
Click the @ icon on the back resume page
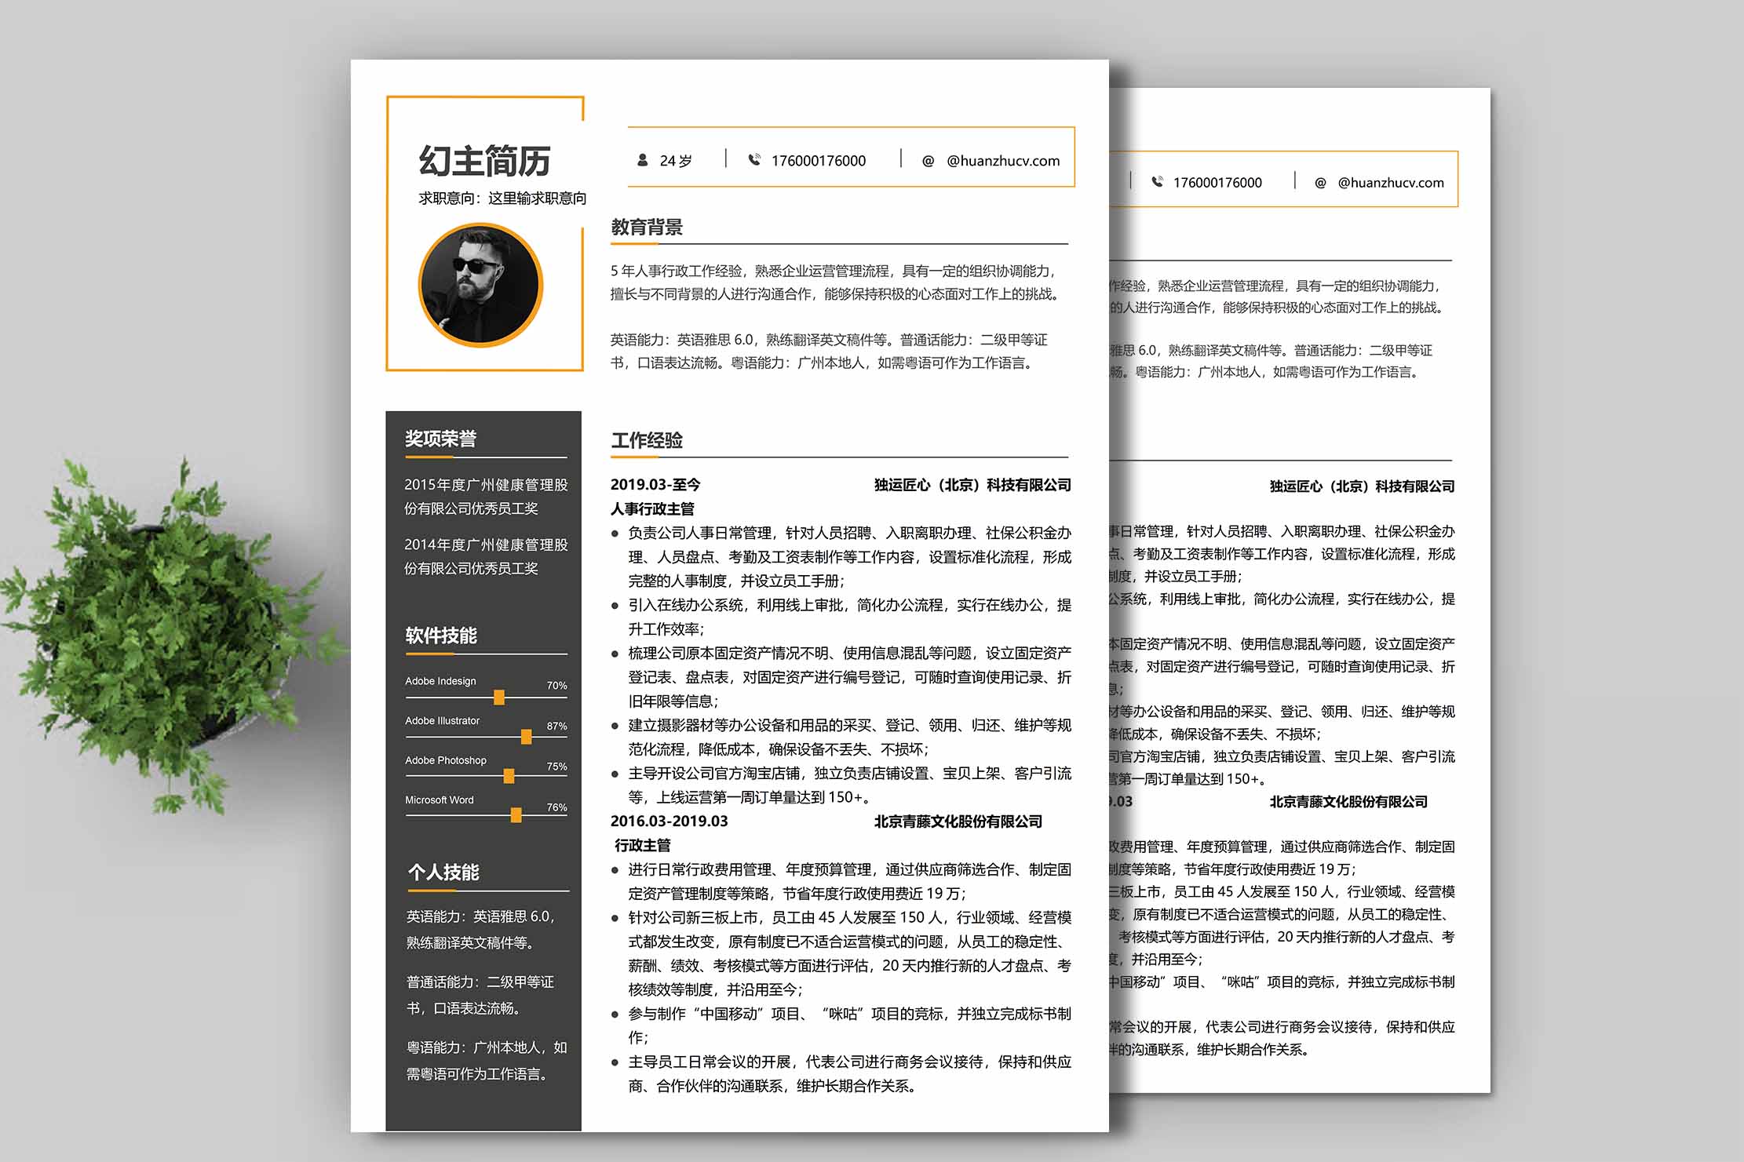(1320, 183)
